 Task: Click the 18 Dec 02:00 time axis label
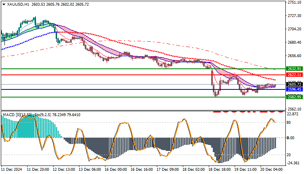tap(194, 170)
